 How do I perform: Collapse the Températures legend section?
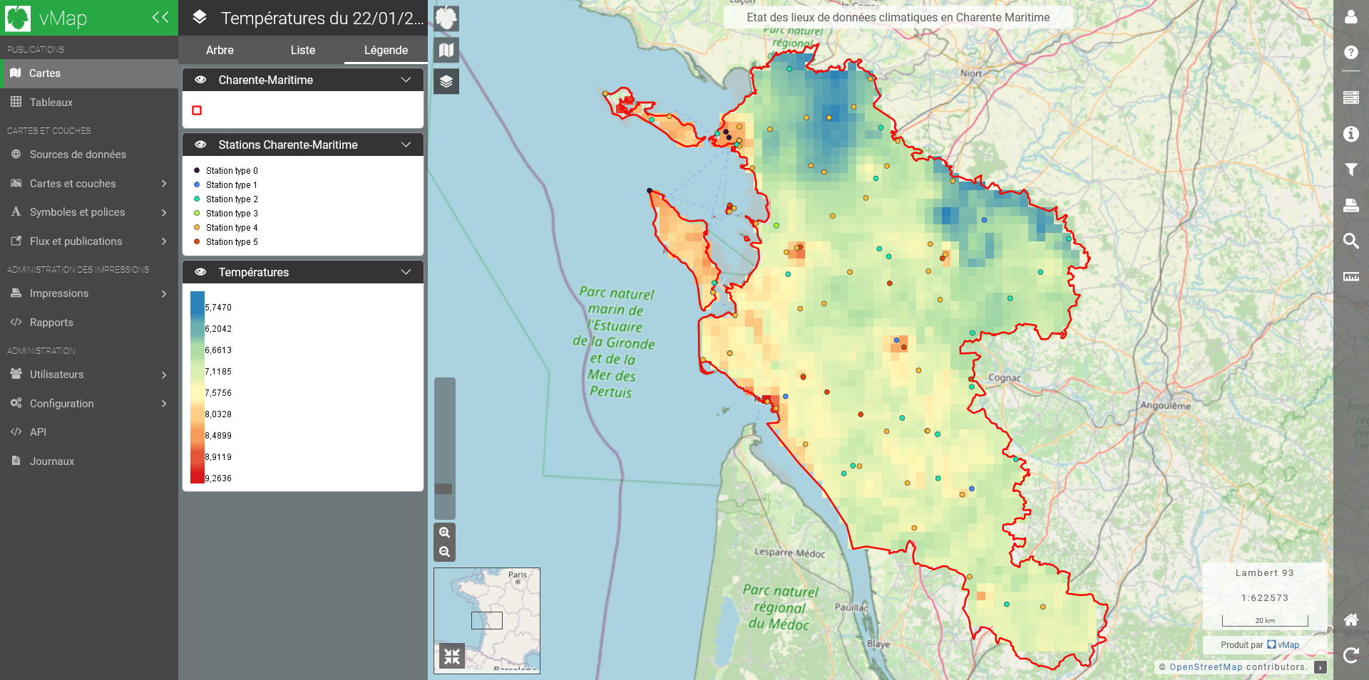pos(406,272)
